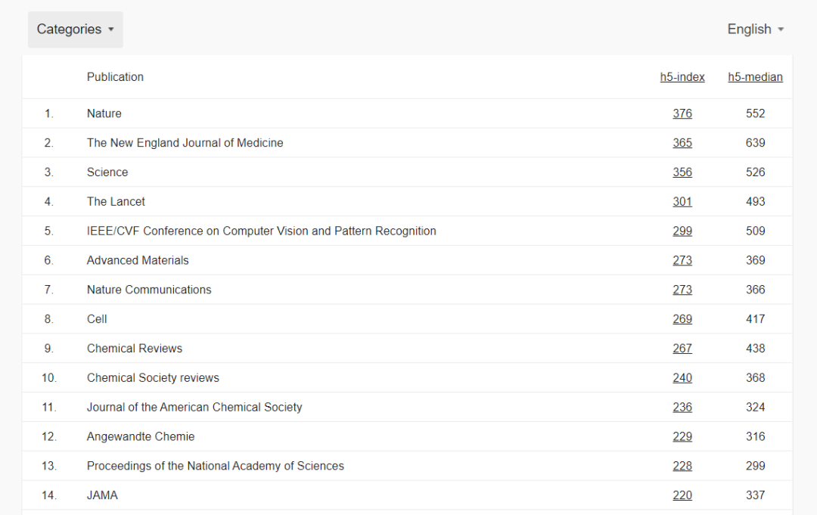Open h5-index 299 for IEEE/CVF Conference
The height and width of the screenshot is (515, 817).
(x=682, y=231)
